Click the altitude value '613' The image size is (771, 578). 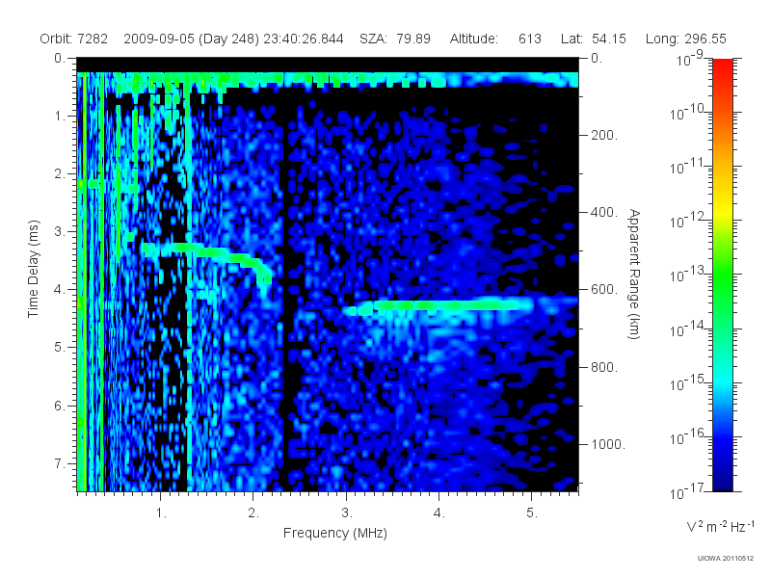pos(529,39)
